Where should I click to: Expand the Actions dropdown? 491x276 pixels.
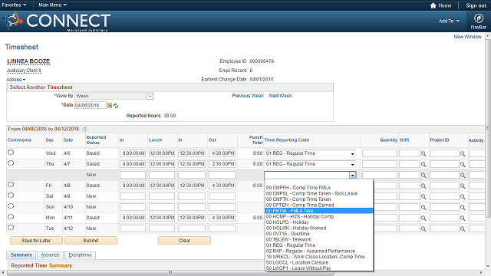click(15, 80)
